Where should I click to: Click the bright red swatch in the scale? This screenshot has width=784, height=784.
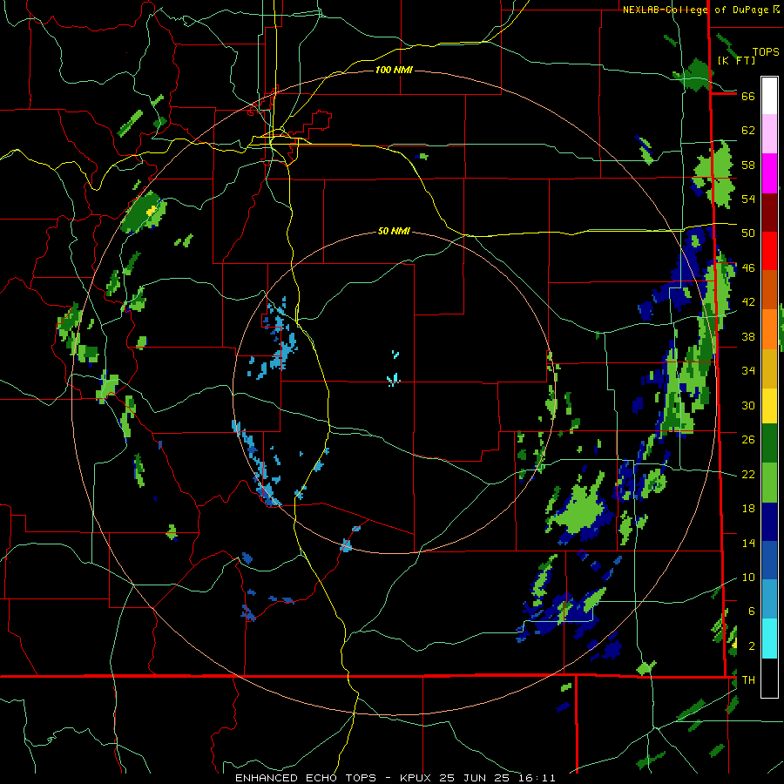click(x=769, y=251)
